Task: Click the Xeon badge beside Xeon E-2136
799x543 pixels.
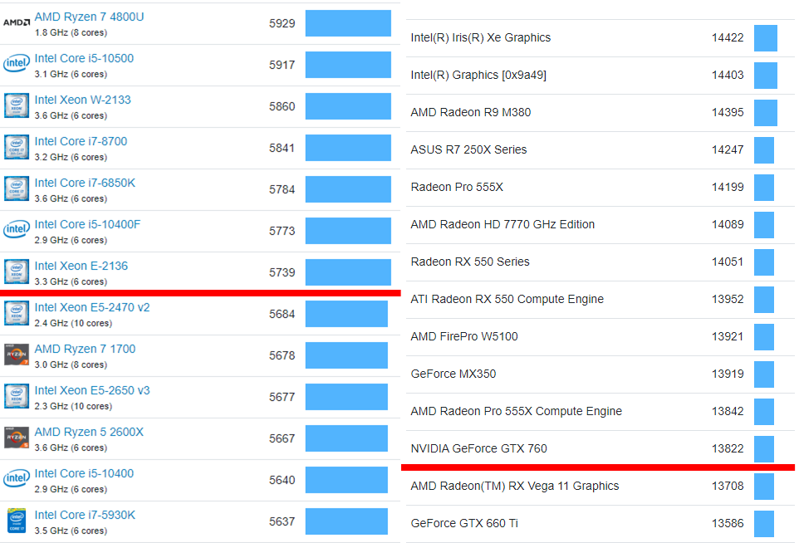Action: pos(17,271)
